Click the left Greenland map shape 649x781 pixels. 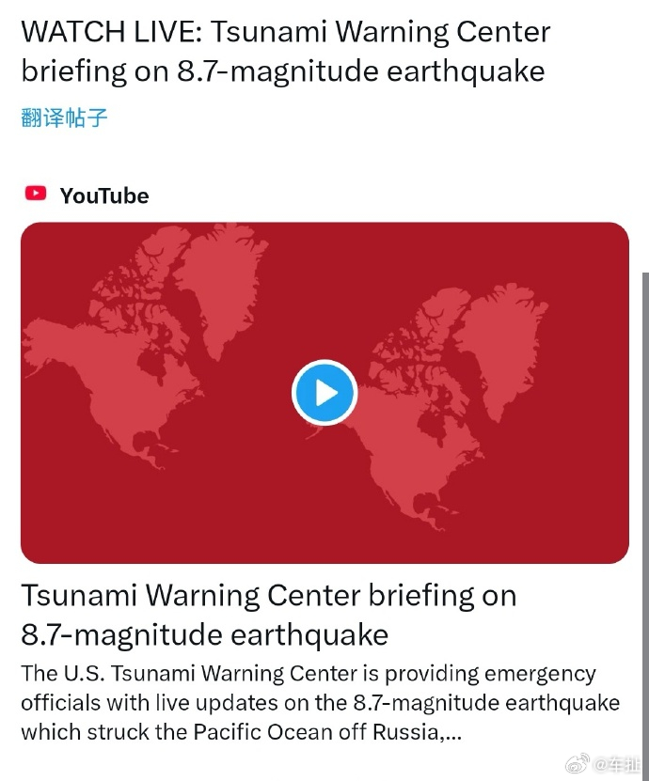[219, 284]
